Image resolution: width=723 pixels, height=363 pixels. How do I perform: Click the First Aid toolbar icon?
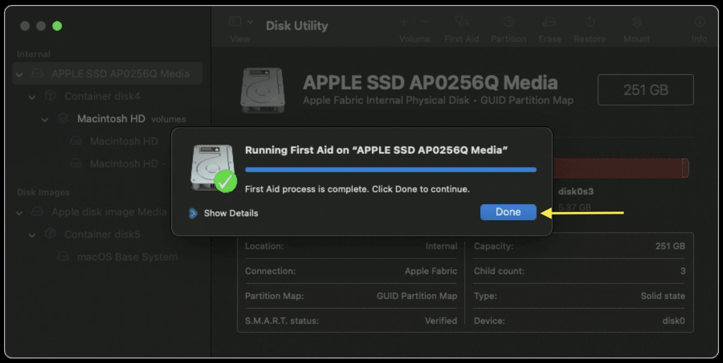pos(461,22)
